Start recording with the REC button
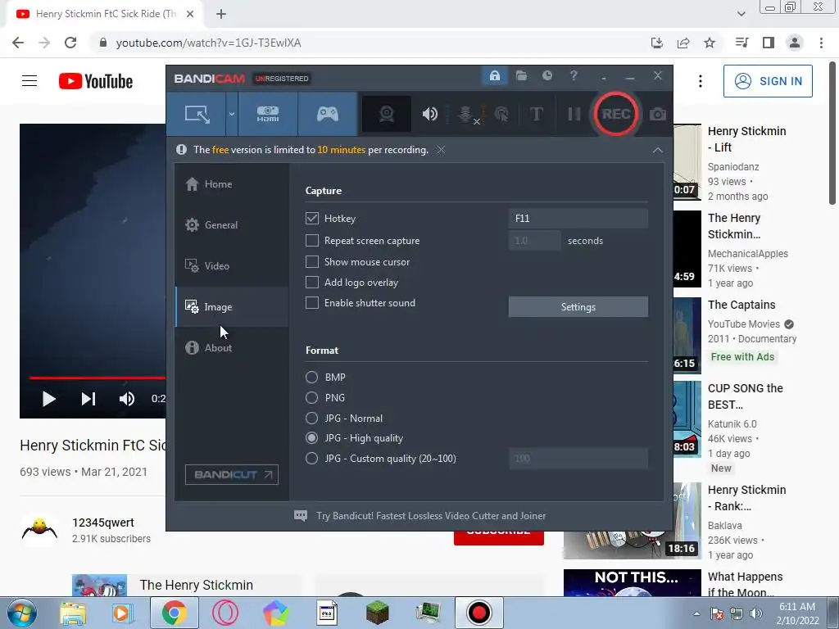 615,114
